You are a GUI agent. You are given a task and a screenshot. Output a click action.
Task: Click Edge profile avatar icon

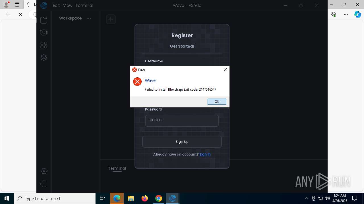[6, 5]
